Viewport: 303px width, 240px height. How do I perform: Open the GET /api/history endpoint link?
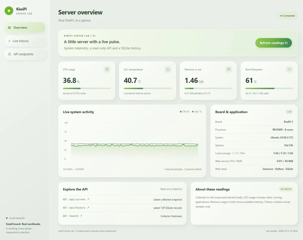pos(76,208)
